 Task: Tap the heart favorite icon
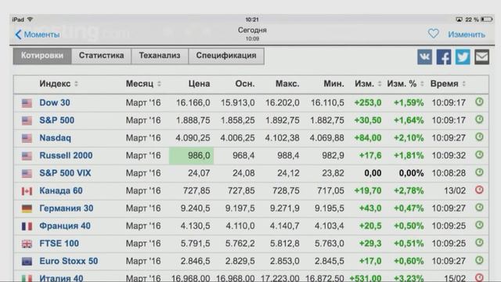point(434,34)
